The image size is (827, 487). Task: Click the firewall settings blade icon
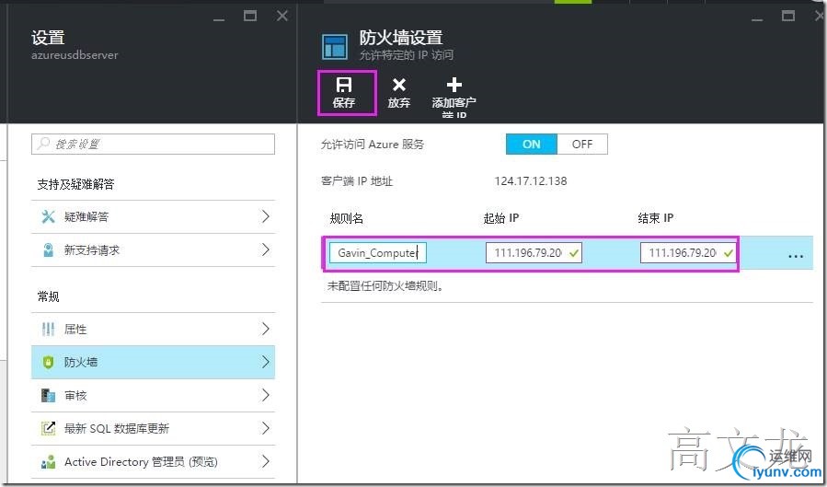click(335, 47)
